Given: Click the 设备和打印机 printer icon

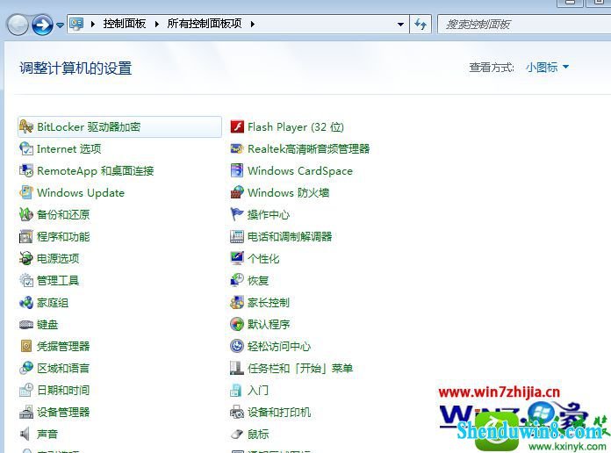Looking at the screenshot, I should [x=237, y=412].
